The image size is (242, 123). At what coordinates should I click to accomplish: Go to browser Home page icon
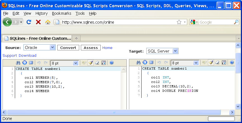[48, 22]
